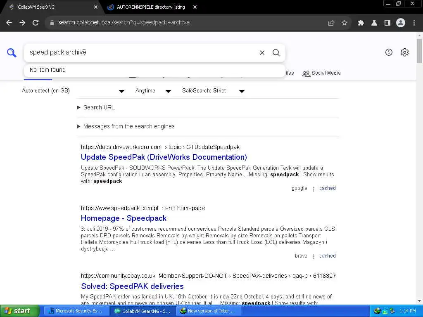Close the CollabVM SearXNG tab

pos(95,7)
